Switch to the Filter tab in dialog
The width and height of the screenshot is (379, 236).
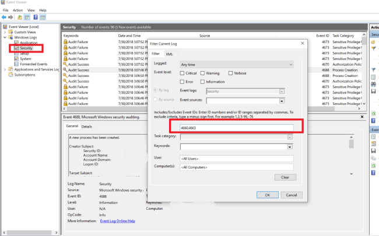click(156, 54)
